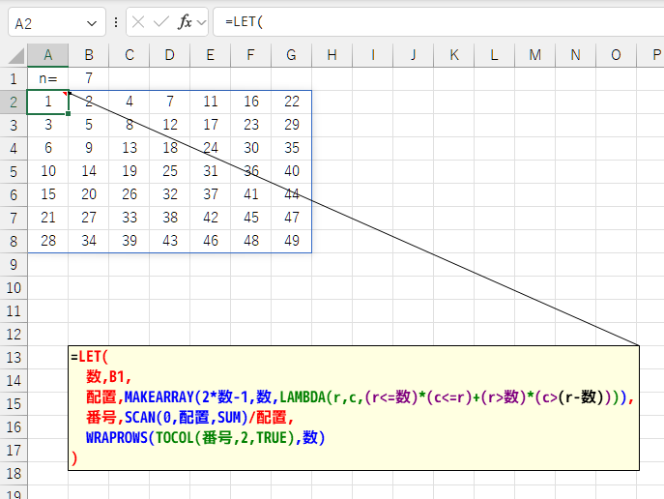This screenshot has width=664, height=499.
Task: Select column E header
Action: pyautogui.click(x=211, y=55)
